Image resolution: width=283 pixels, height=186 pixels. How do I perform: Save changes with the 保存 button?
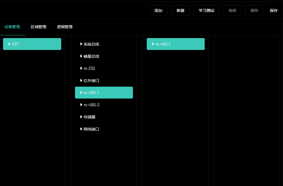(x=274, y=10)
